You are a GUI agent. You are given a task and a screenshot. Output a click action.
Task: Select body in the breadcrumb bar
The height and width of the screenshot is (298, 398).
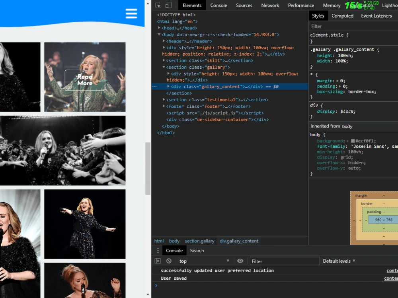[x=174, y=241]
